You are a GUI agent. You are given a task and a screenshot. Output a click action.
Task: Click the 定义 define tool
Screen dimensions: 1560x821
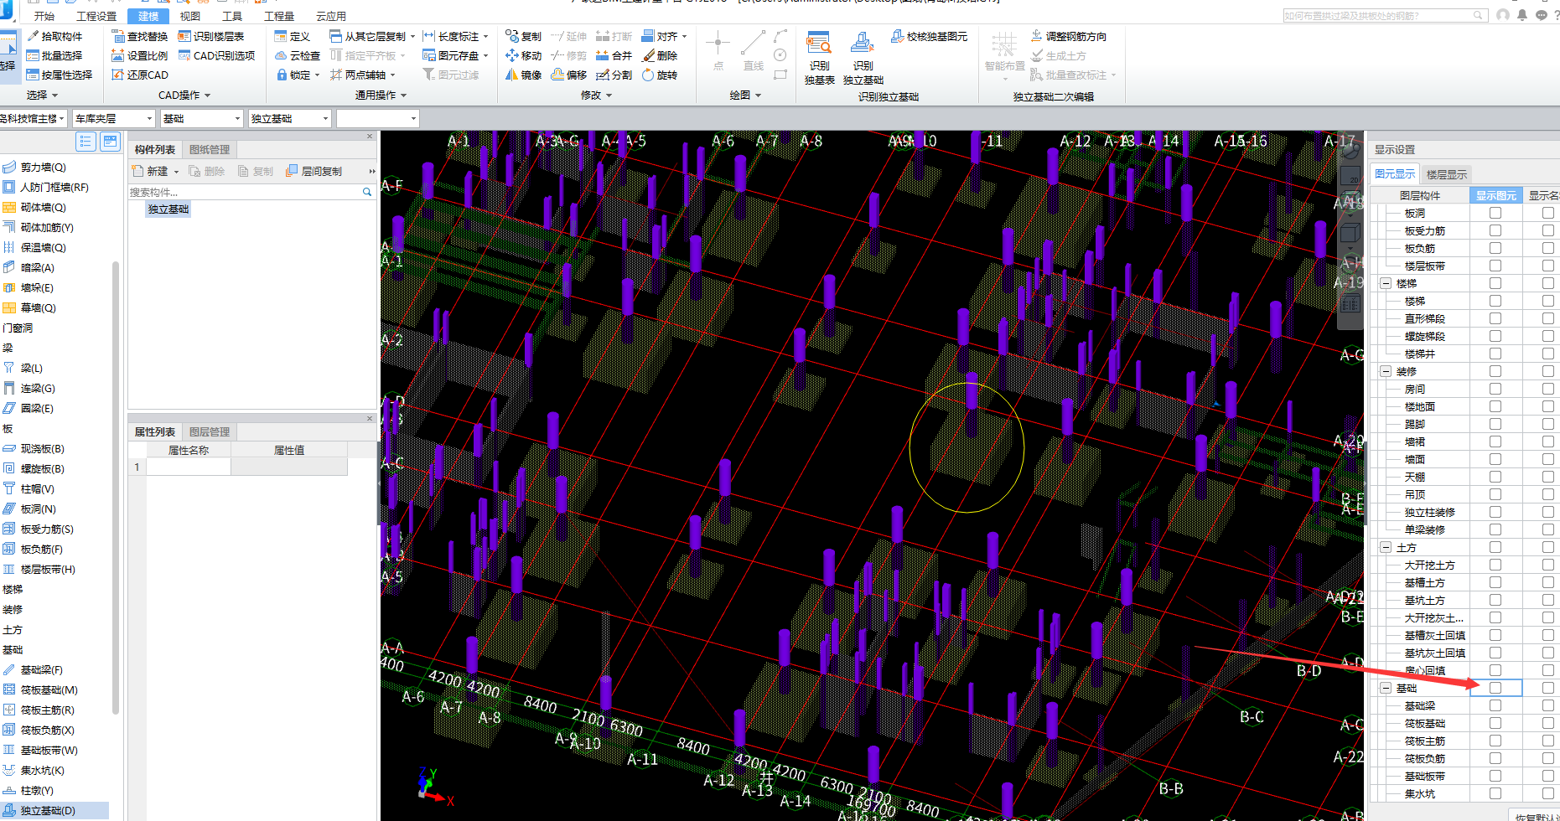293,36
